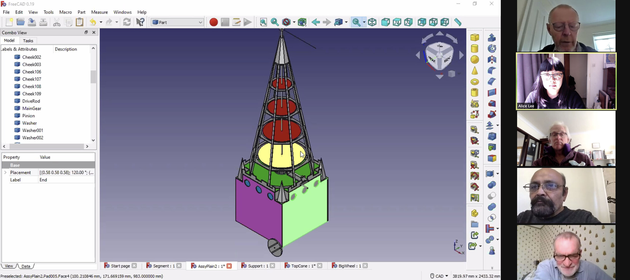Image resolution: width=630 pixels, height=280 pixels.
Task: Close the Start page tab
Action: click(134, 266)
